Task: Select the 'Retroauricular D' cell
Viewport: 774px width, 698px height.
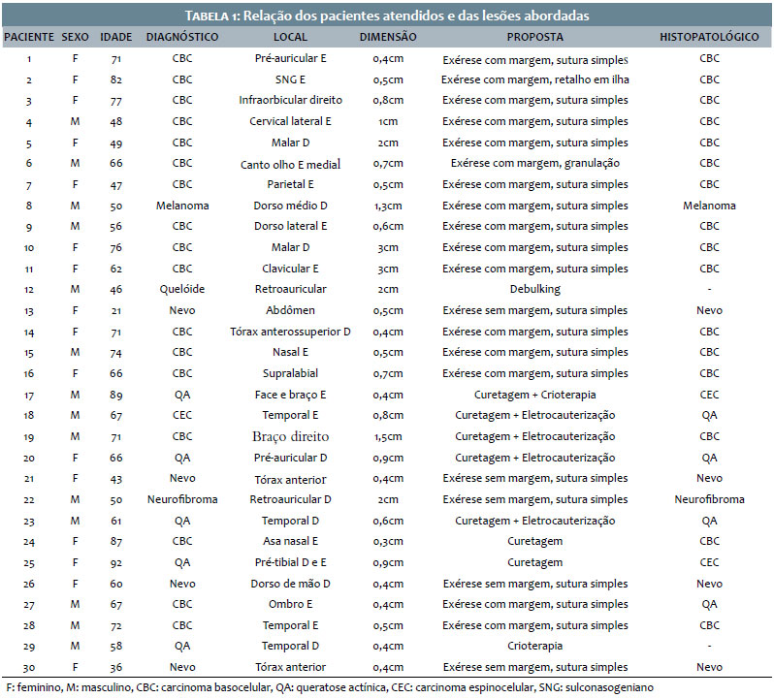Action: point(290,499)
